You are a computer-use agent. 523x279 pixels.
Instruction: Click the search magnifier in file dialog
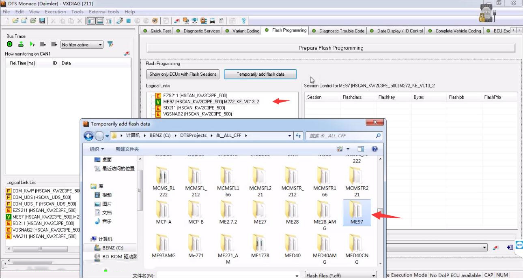[x=378, y=136]
